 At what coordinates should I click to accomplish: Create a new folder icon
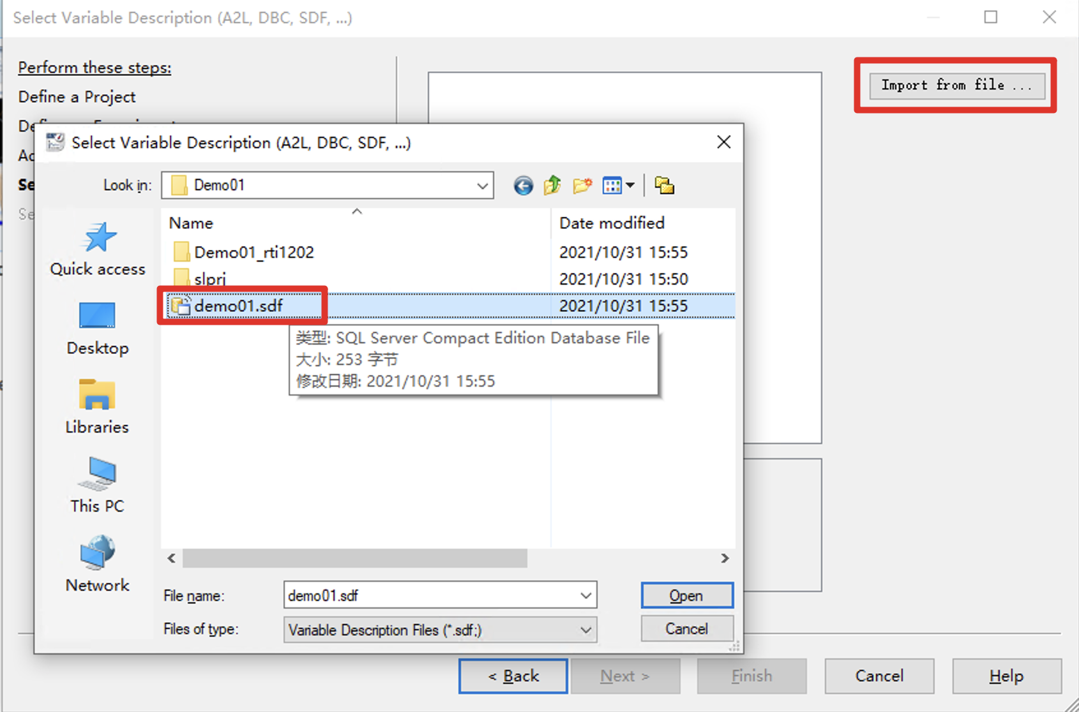click(582, 186)
